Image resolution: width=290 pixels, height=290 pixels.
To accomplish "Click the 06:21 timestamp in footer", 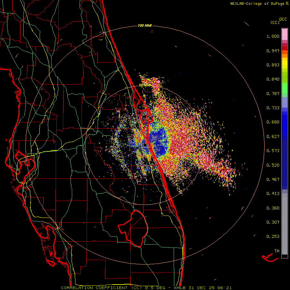I will coord(224,288).
